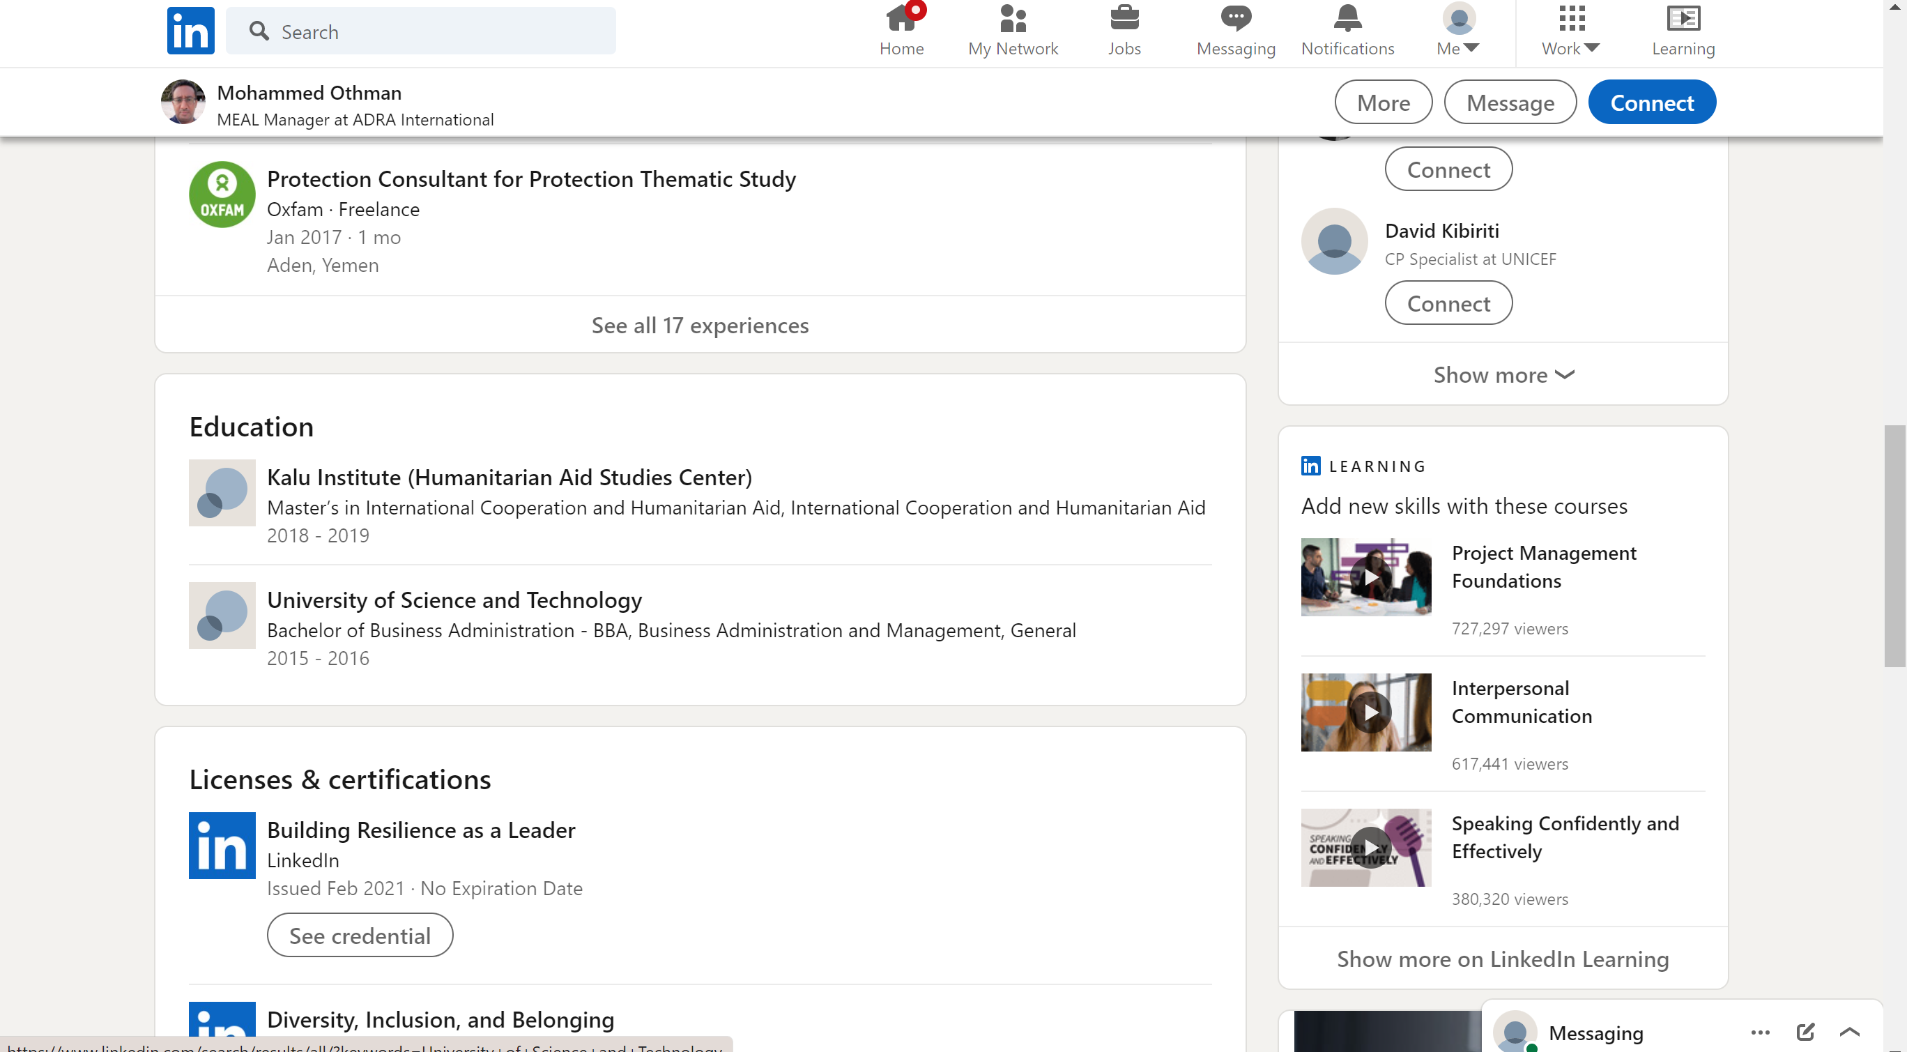Click the More button in profile header
This screenshot has width=1907, height=1052.
(x=1383, y=102)
